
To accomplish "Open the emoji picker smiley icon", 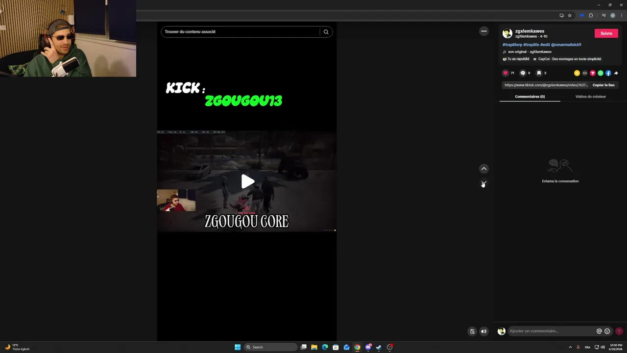I will tap(607, 331).
